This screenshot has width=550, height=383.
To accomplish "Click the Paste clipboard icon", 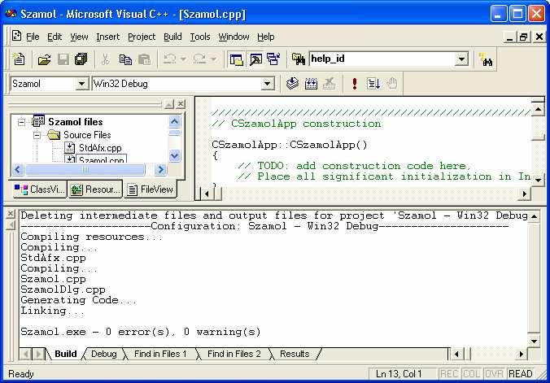I will pos(144,59).
